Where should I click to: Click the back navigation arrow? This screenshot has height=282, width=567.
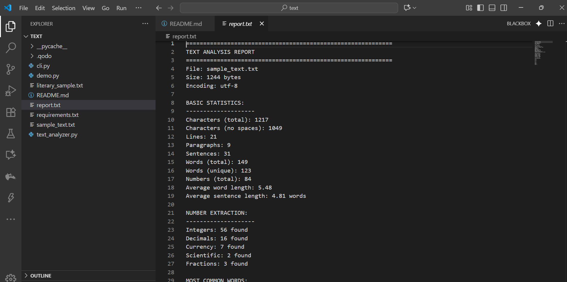click(x=159, y=8)
